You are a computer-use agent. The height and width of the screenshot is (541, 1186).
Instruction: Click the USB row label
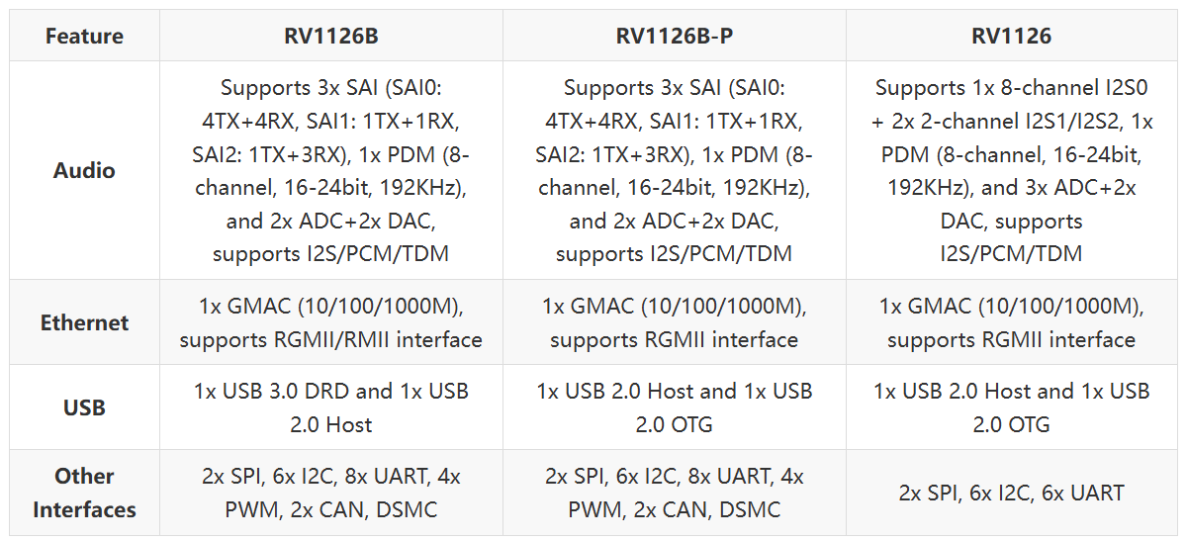click(x=84, y=407)
